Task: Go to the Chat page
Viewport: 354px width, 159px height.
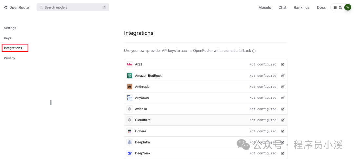Action: pyautogui.click(x=282, y=7)
